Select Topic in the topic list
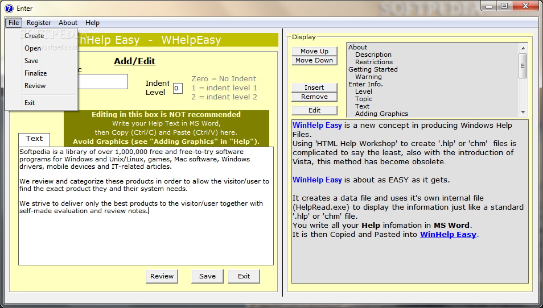Screen dimensions: 543x308 (364, 99)
